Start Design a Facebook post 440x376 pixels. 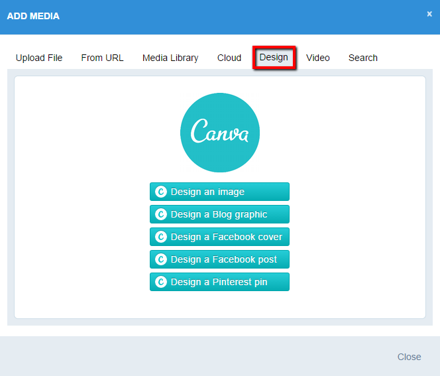pyautogui.click(x=219, y=259)
